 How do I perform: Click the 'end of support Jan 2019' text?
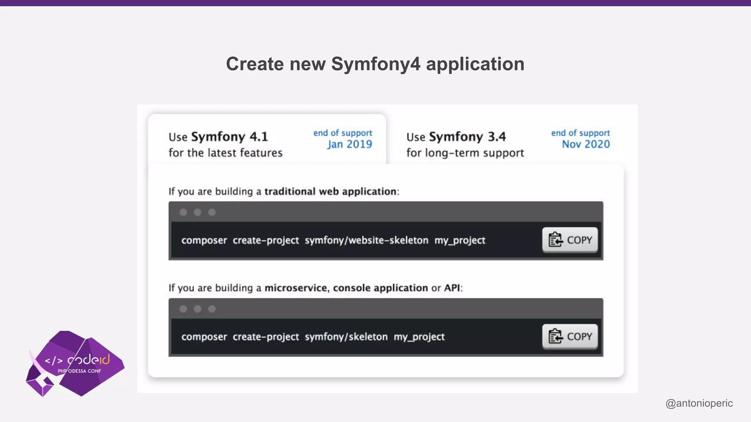[342, 139]
